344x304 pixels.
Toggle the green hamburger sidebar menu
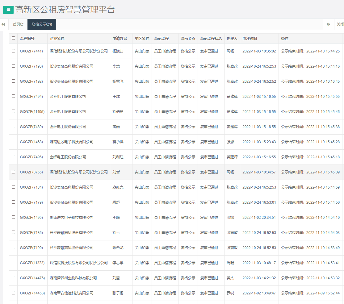(8, 10)
